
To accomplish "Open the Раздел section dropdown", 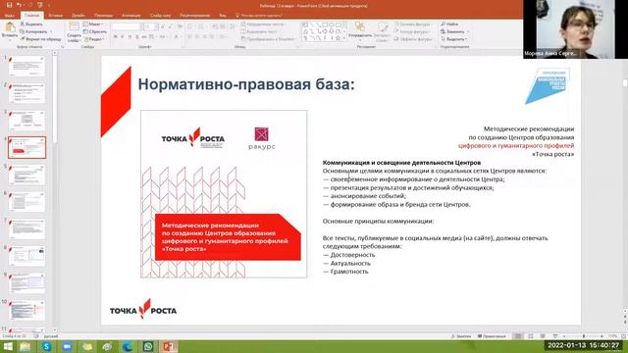I will click(94, 39).
